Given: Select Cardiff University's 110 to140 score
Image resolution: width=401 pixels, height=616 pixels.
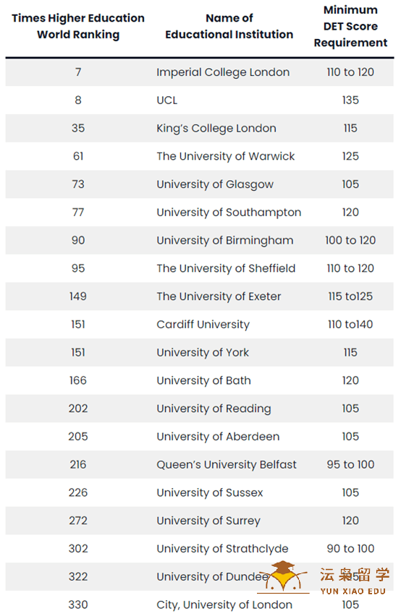Looking at the screenshot, I should coord(350,325).
